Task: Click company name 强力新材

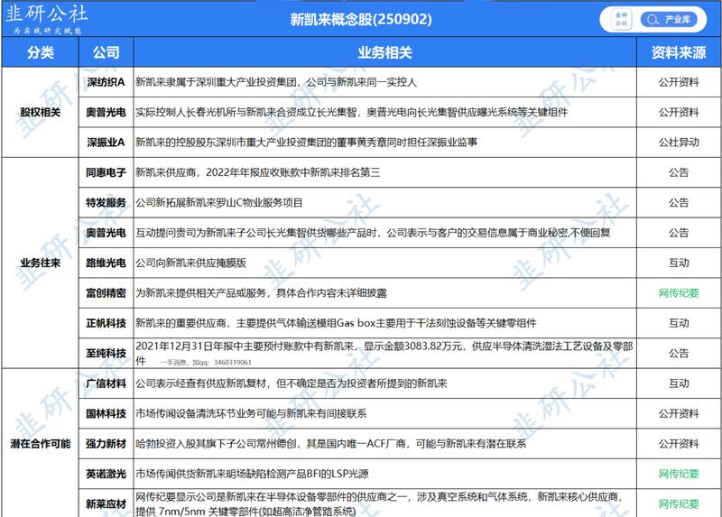Action: click(x=106, y=444)
